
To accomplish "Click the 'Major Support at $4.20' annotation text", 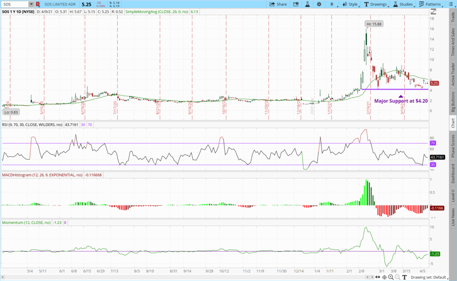I will coord(401,101).
